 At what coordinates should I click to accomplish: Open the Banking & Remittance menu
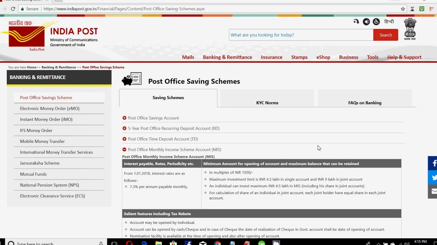point(227,57)
